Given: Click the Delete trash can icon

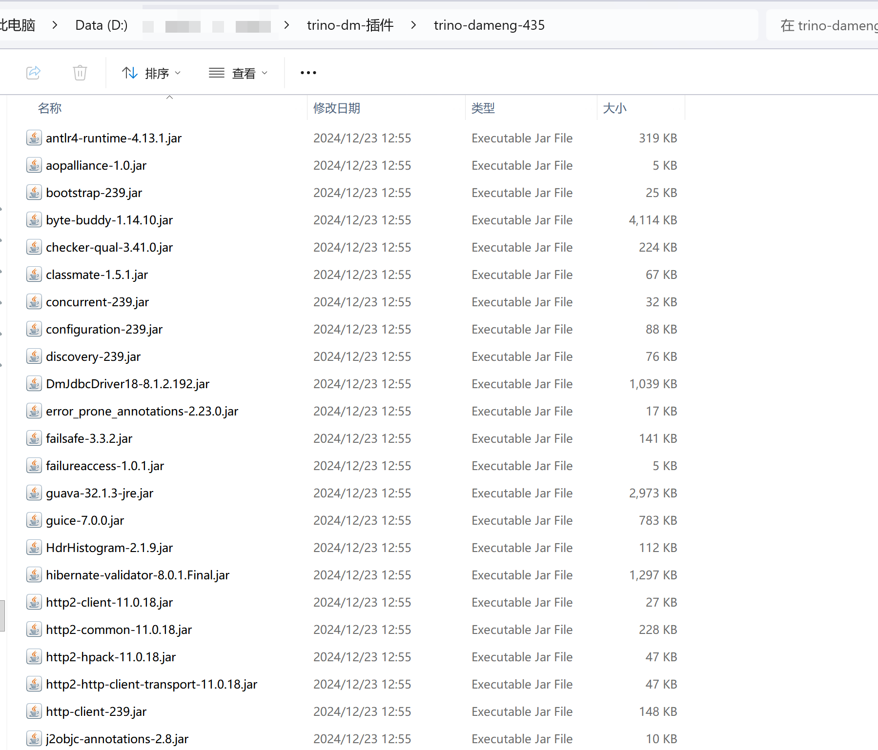Looking at the screenshot, I should click(80, 73).
